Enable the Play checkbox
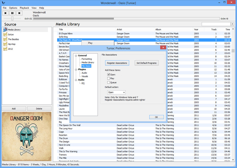The width and height of the screenshot is (237, 168). 108,78
